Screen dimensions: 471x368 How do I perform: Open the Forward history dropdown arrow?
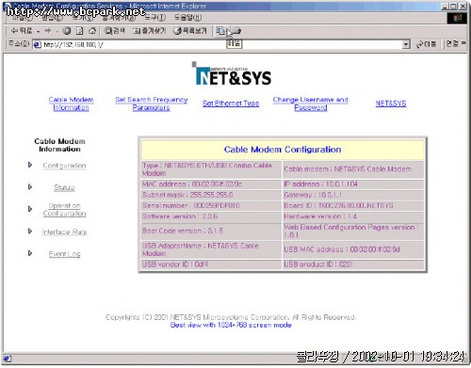pyautogui.click(x=57, y=31)
